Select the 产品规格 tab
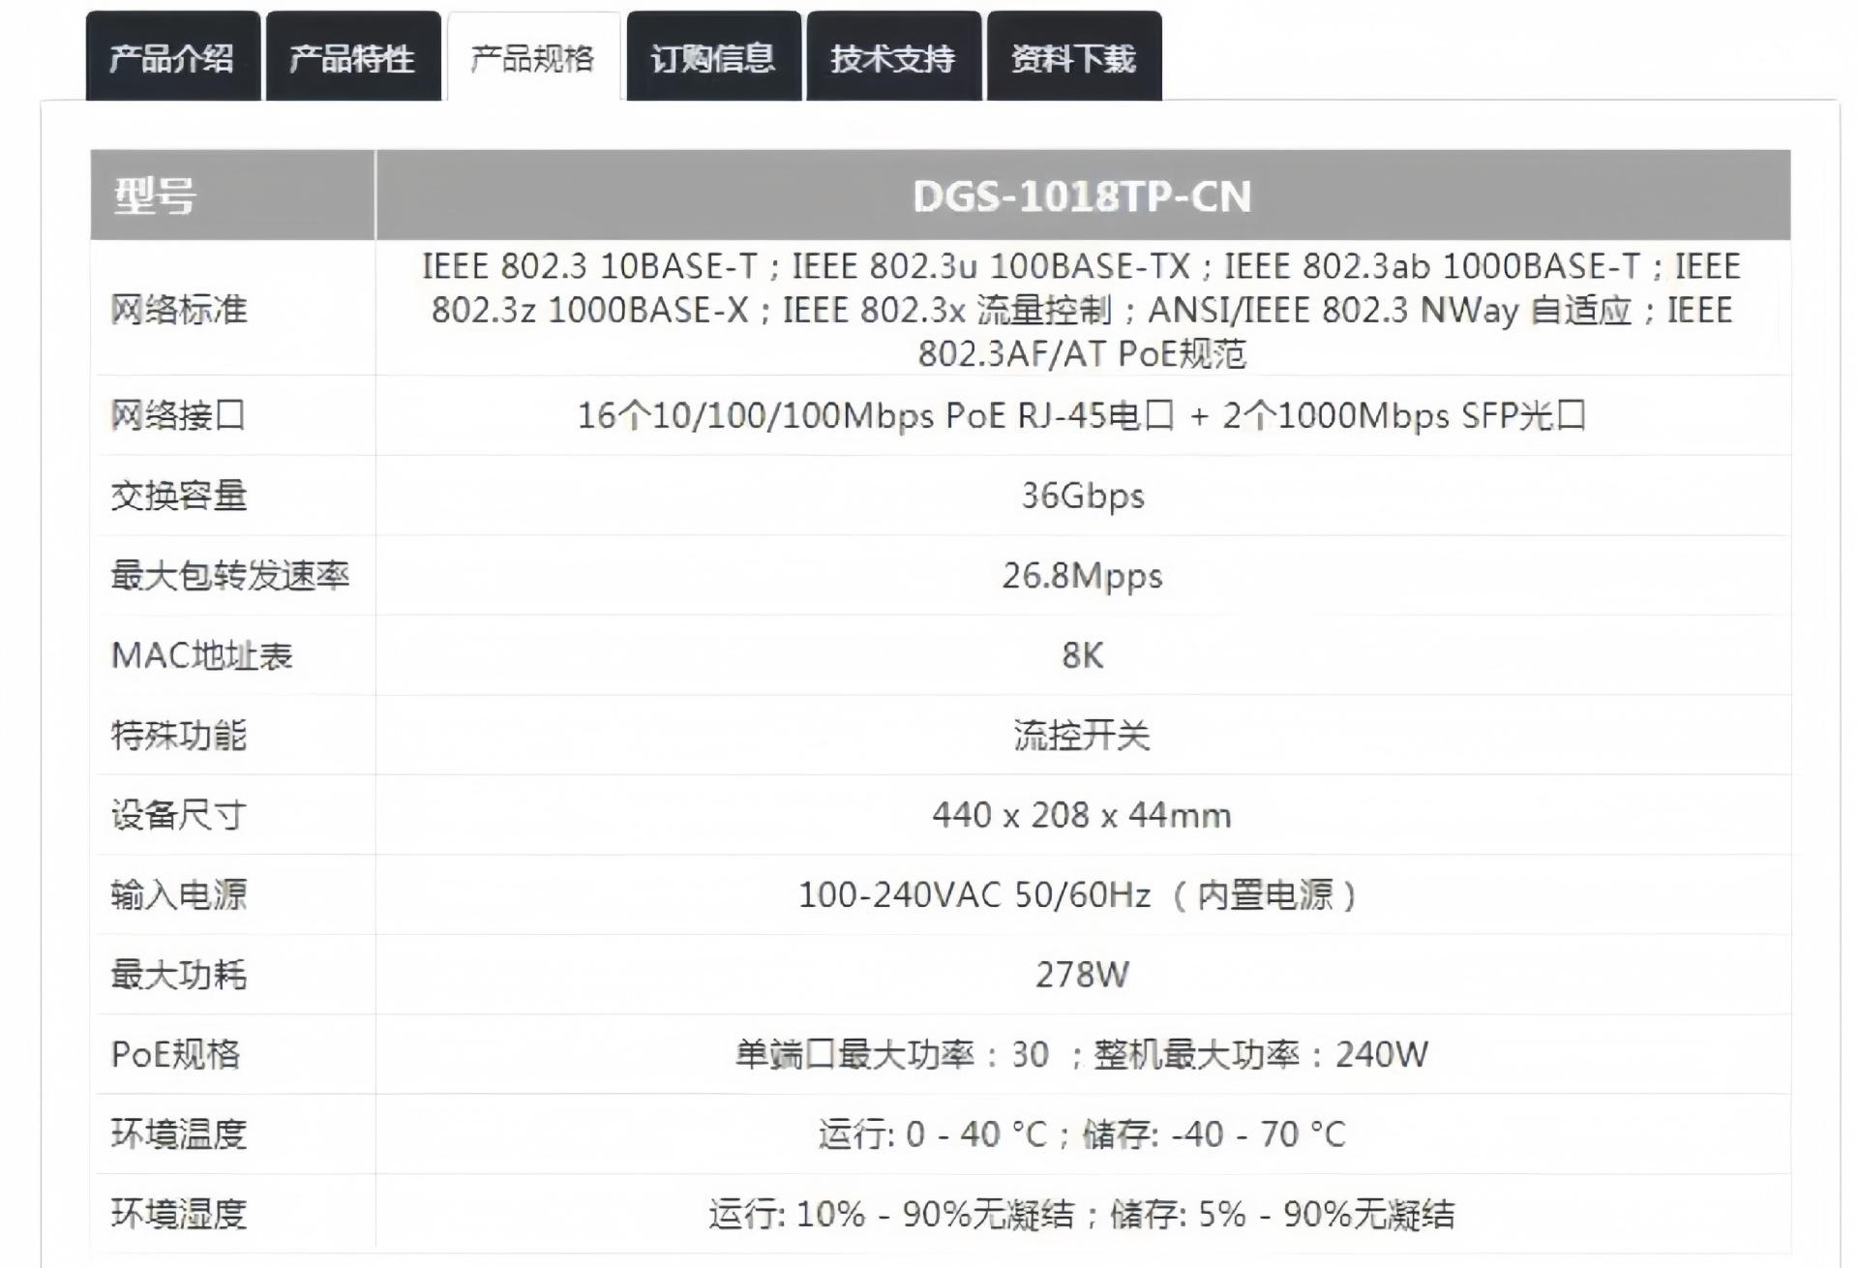This screenshot has height=1268, width=1858. tap(533, 56)
